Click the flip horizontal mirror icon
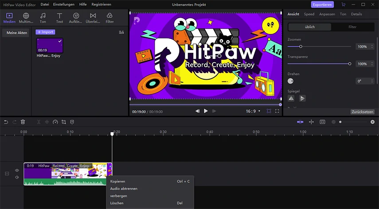This screenshot has width=379, height=209. click(x=291, y=98)
